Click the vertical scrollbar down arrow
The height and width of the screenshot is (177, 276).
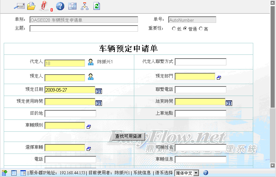pyautogui.click(x=273, y=165)
